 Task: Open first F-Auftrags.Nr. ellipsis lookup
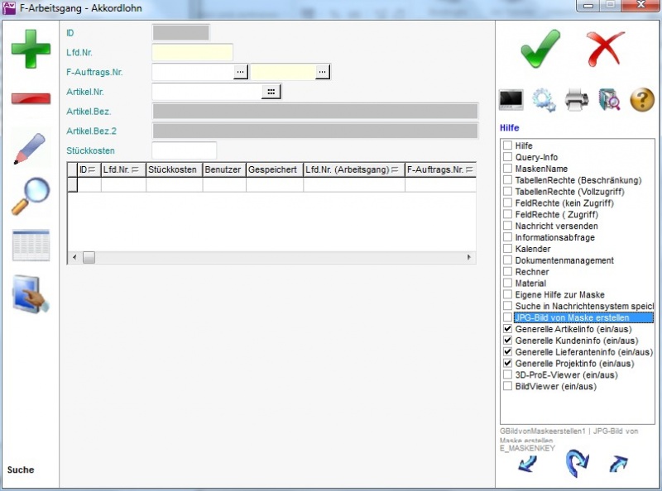coord(240,73)
